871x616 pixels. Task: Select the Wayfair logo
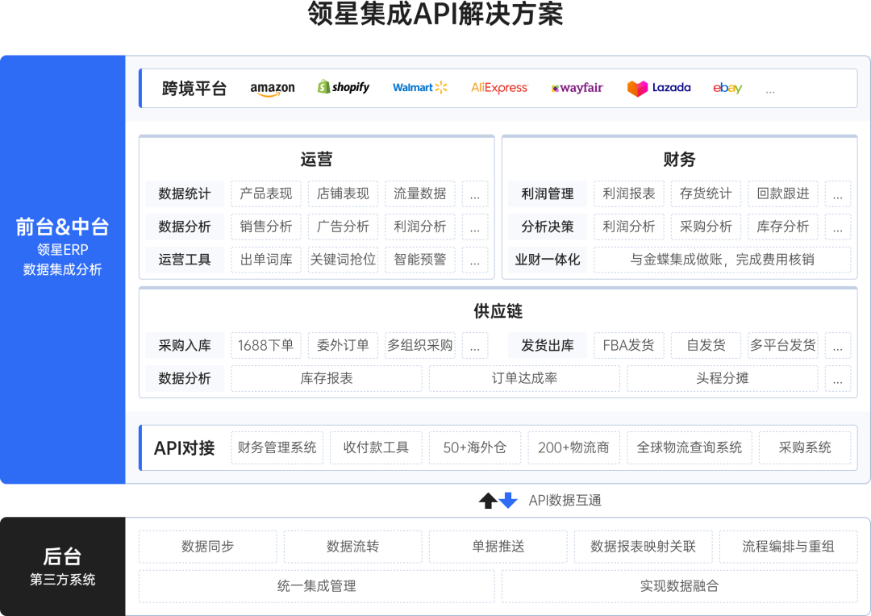(x=576, y=87)
